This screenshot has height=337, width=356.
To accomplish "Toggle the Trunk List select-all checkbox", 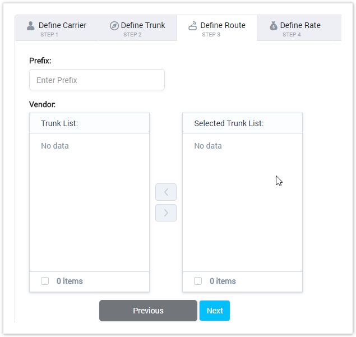I will (45, 281).
